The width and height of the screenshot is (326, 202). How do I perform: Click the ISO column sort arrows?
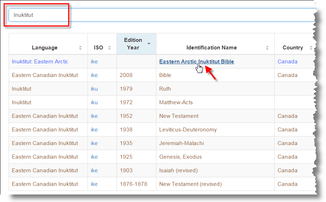pos(109,48)
